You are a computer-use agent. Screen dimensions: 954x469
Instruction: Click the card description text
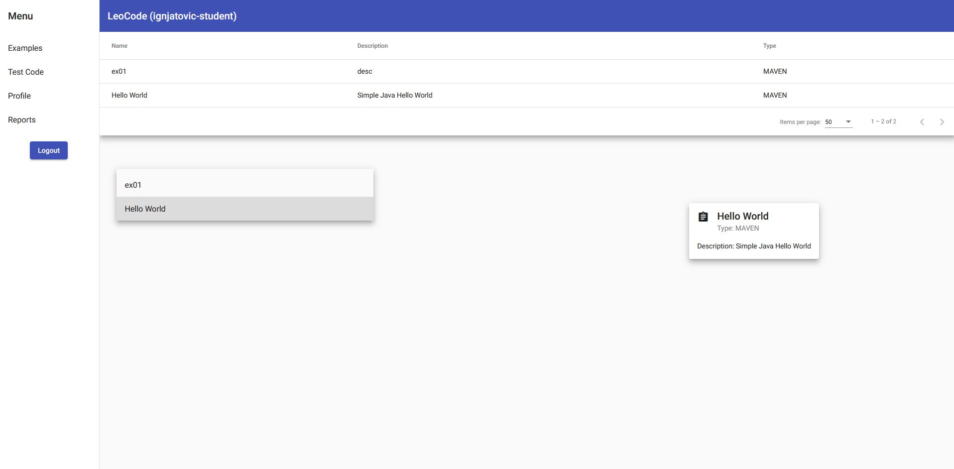click(x=754, y=246)
